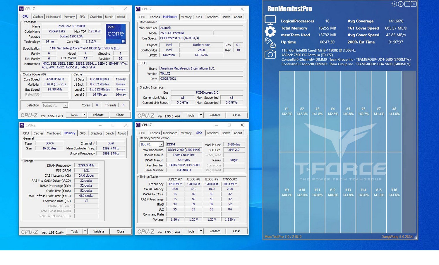Select memory test tile #8 at 141.6%
The width and height of the screenshot is (439, 265).
click(x=394, y=111)
